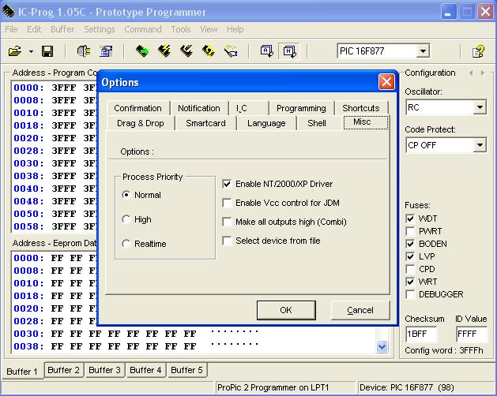Open Hardware settings chip icon in toolbar

tap(84, 51)
